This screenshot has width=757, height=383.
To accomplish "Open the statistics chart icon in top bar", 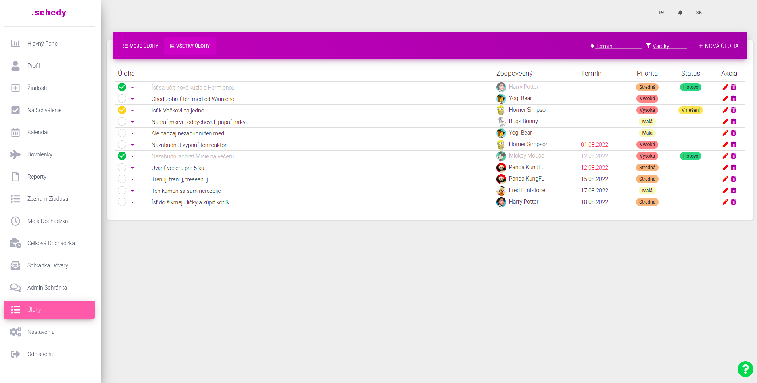I will (x=661, y=13).
